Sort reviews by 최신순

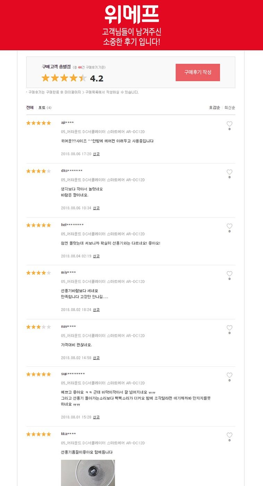click(230, 108)
